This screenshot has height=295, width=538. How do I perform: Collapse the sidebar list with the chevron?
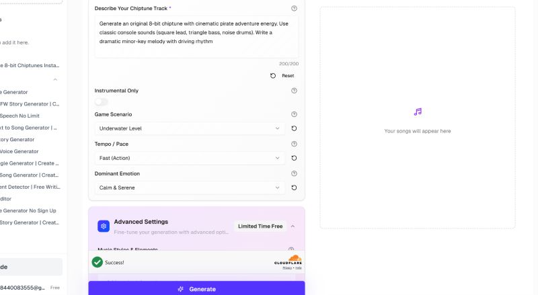(55, 79)
